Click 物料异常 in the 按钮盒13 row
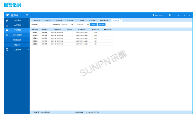Viewport: 195px width, 118px height. coord(44,35)
